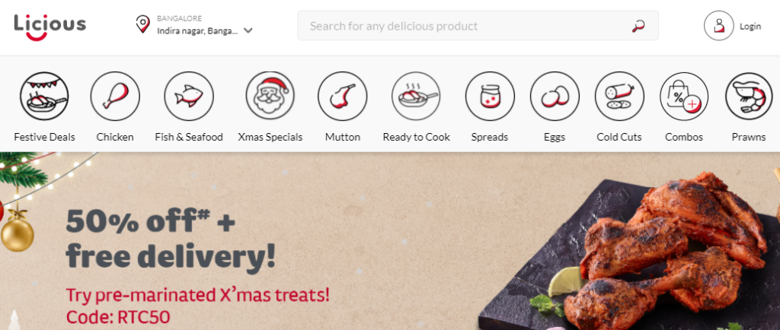The width and height of the screenshot is (780, 330).
Task: Focus the product search field
Action: [478, 26]
